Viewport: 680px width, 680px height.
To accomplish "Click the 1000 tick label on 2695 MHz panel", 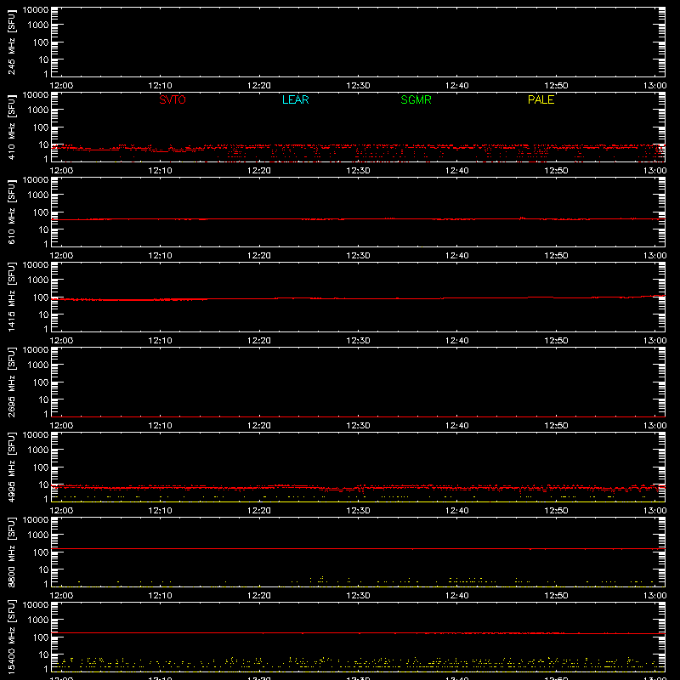I will click(x=38, y=365).
